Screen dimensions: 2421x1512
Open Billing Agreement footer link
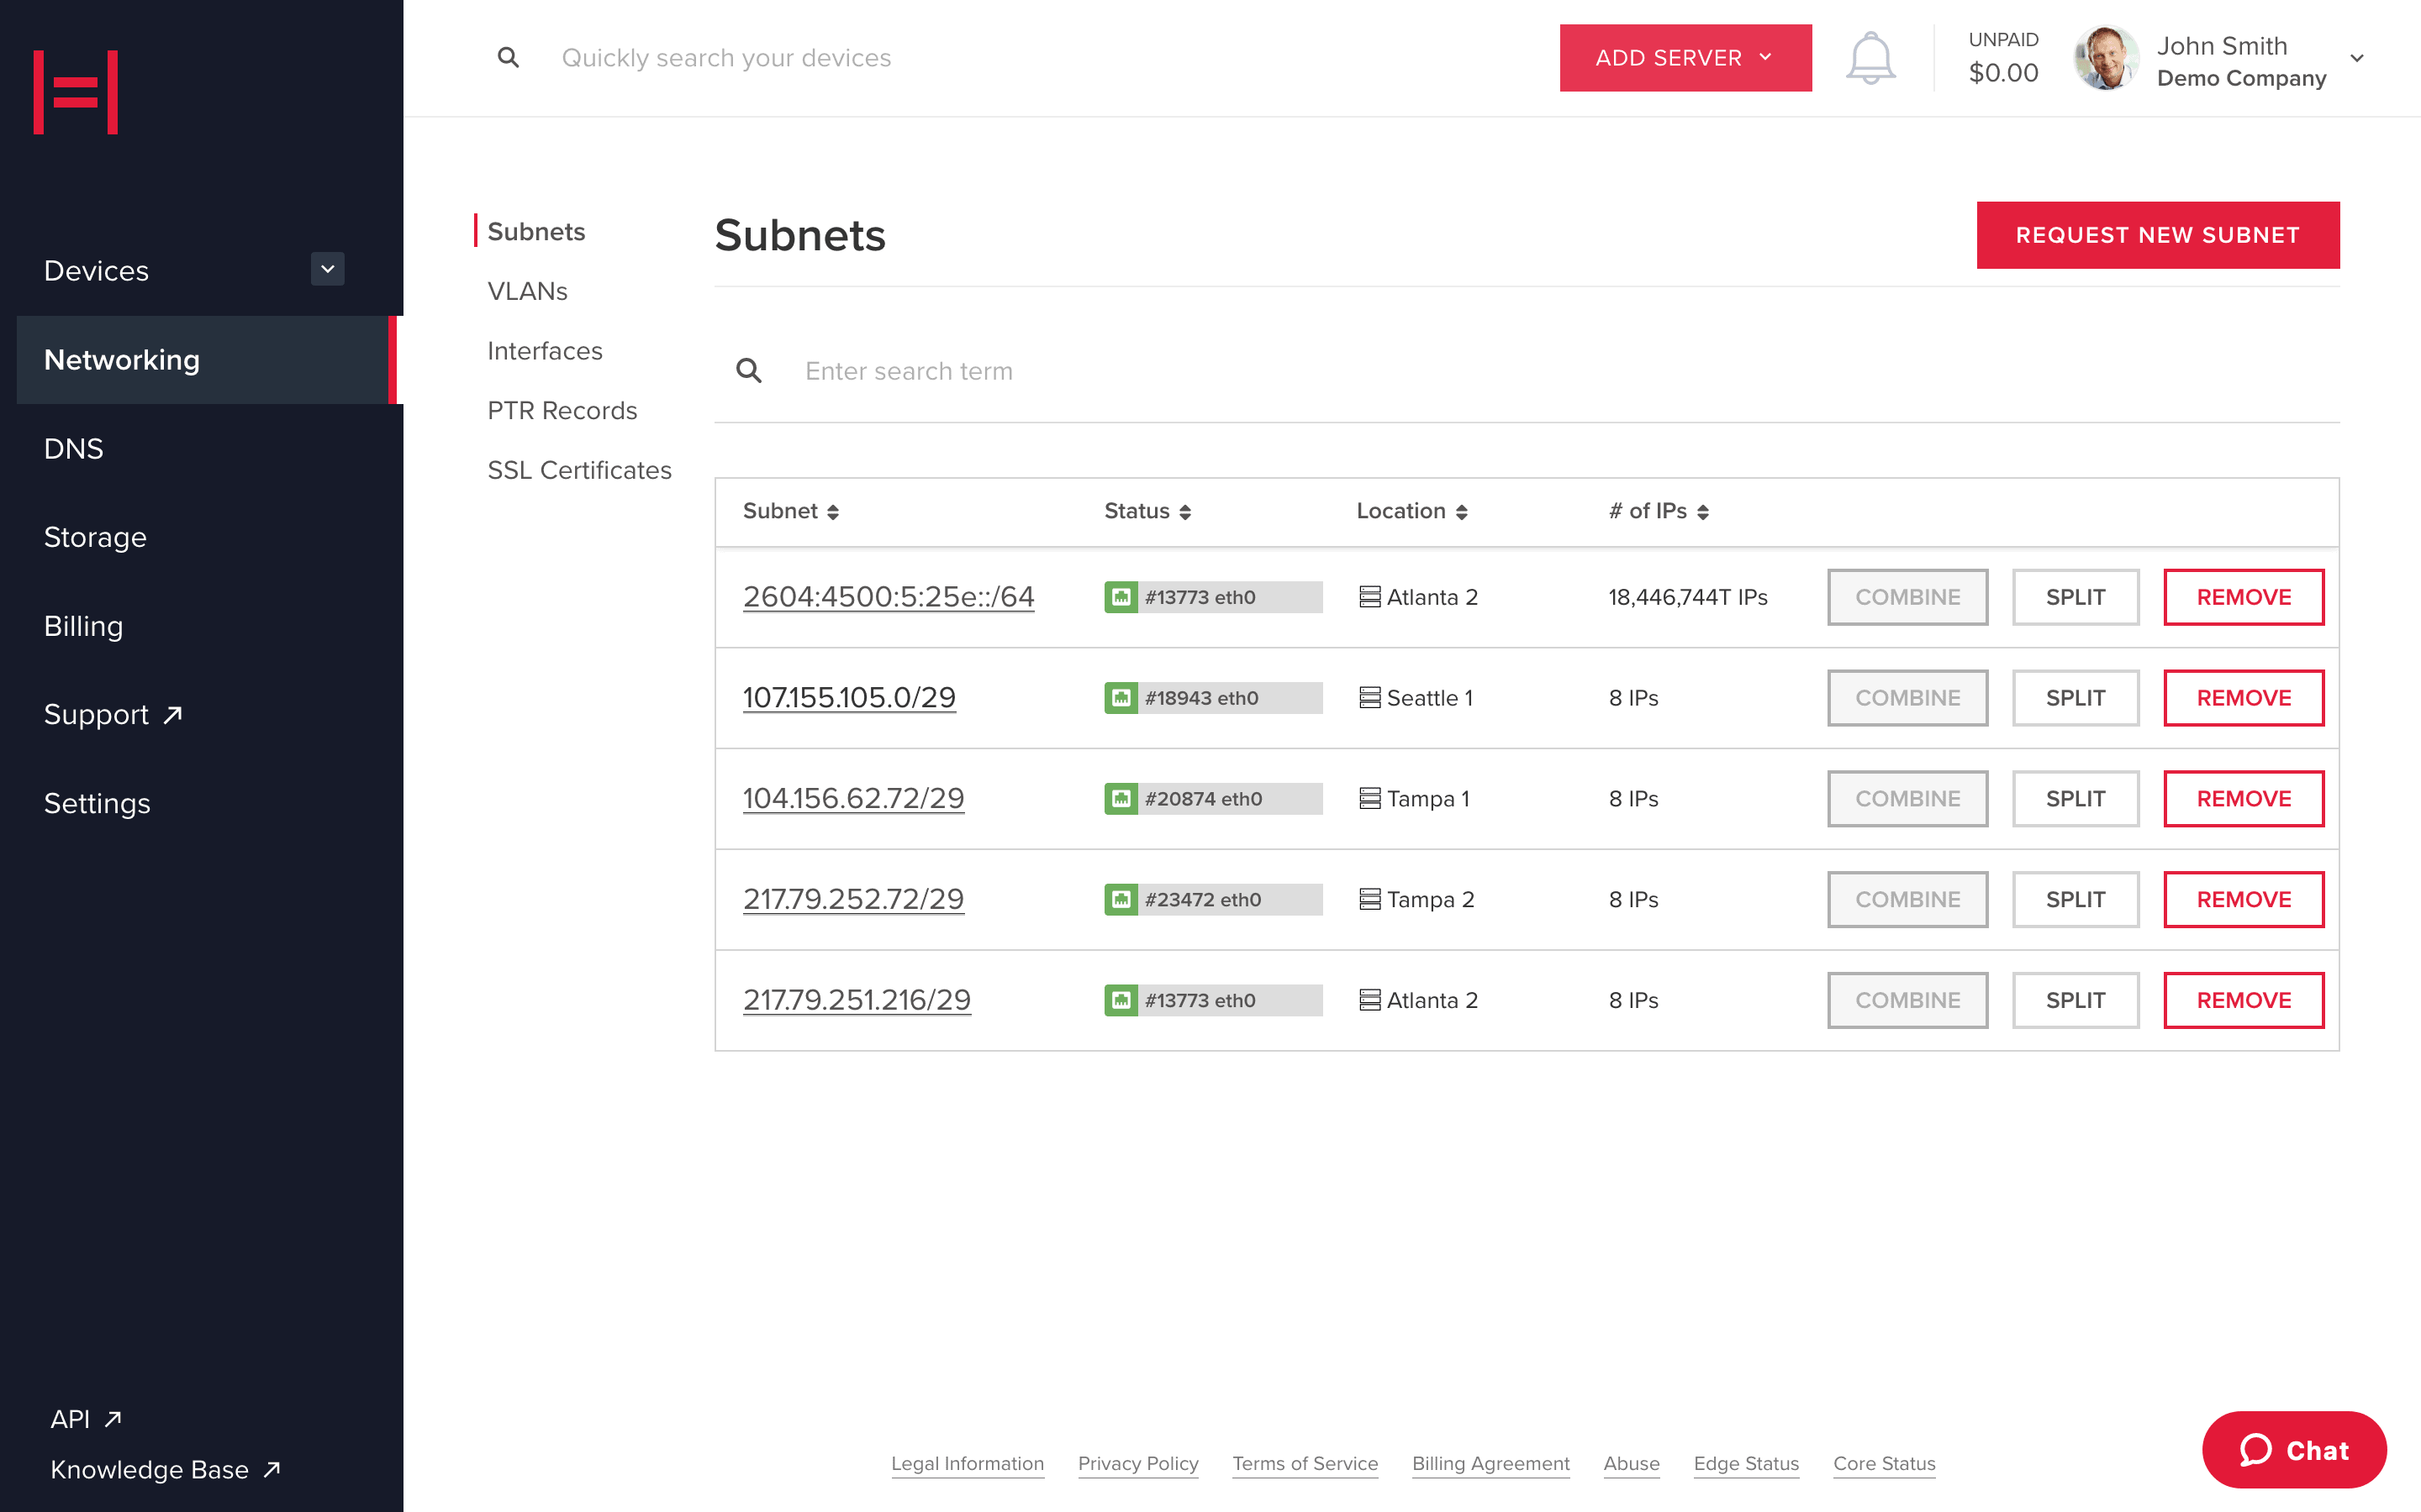coord(1490,1463)
